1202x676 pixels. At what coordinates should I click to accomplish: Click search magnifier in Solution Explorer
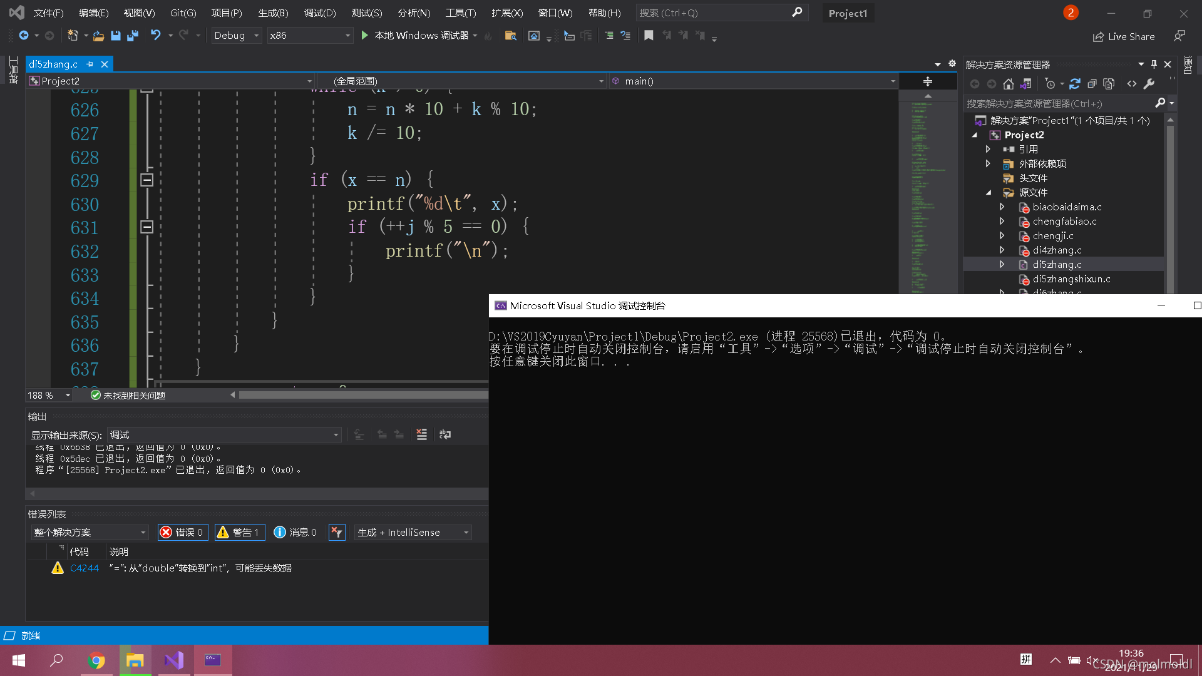pos(1160,103)
